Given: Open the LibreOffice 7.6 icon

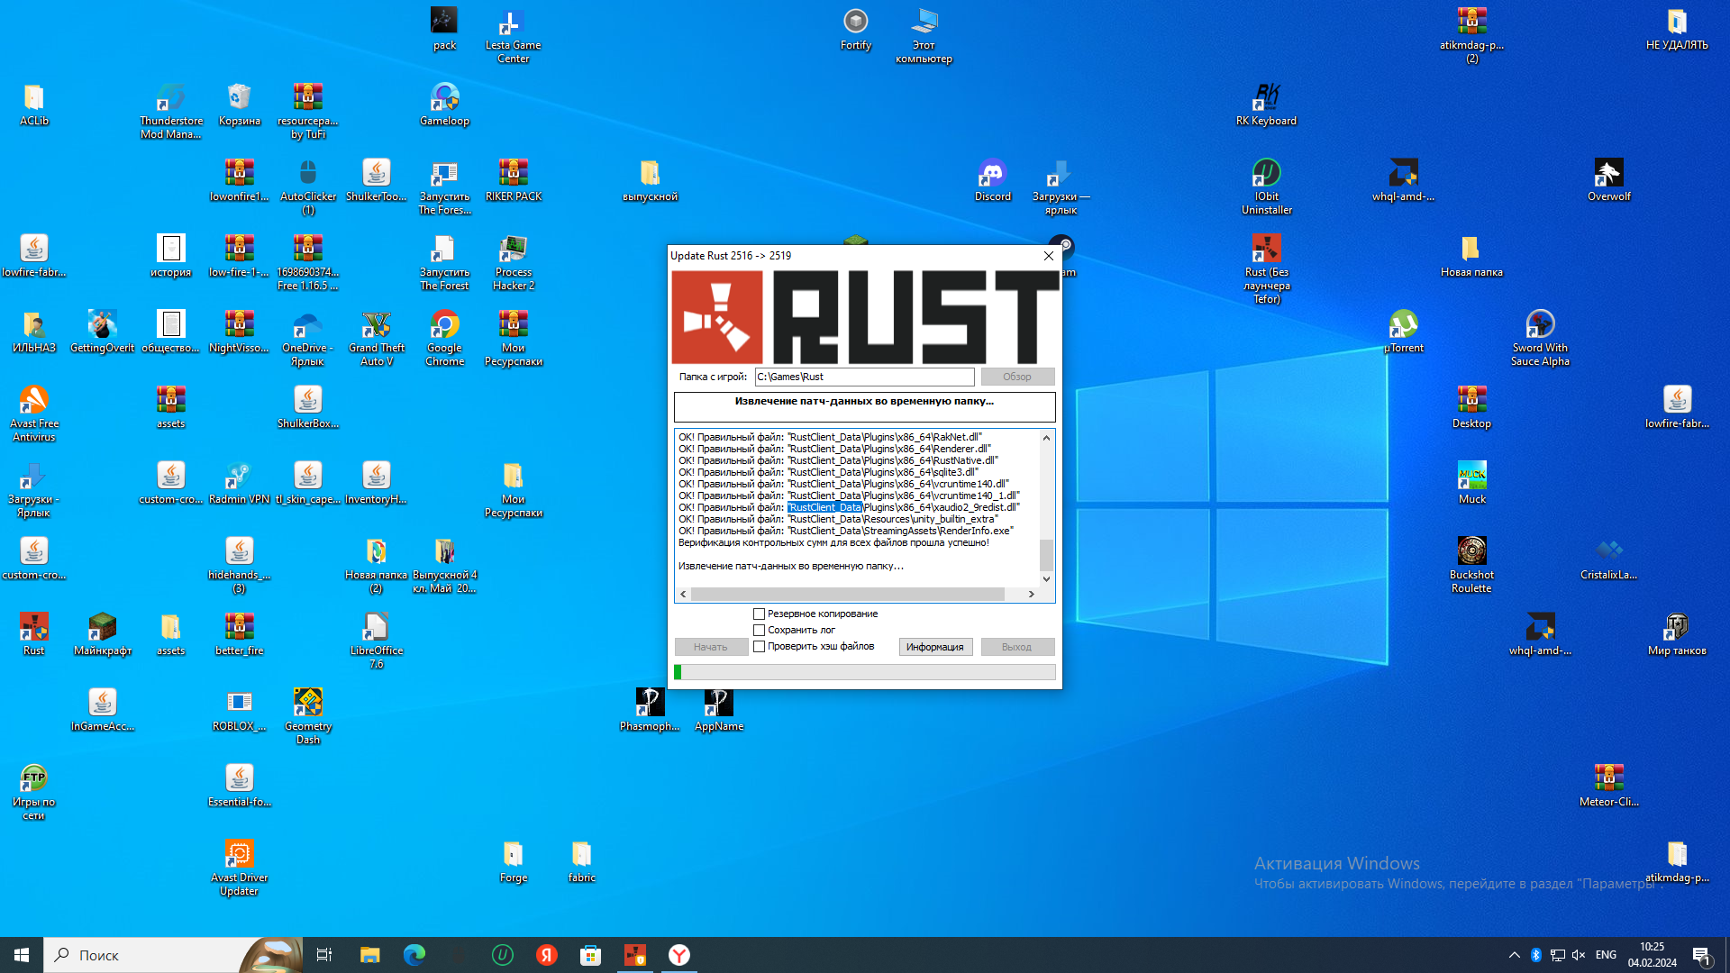Looking at the screenshot, I should (x=376, y=641).
